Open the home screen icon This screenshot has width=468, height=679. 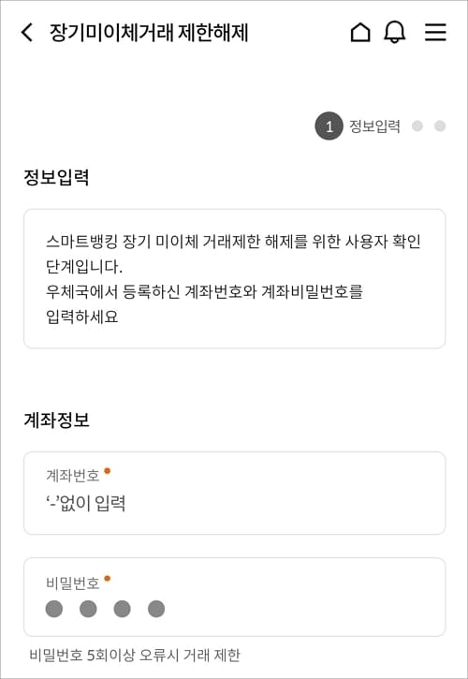[x=360, y=33]
